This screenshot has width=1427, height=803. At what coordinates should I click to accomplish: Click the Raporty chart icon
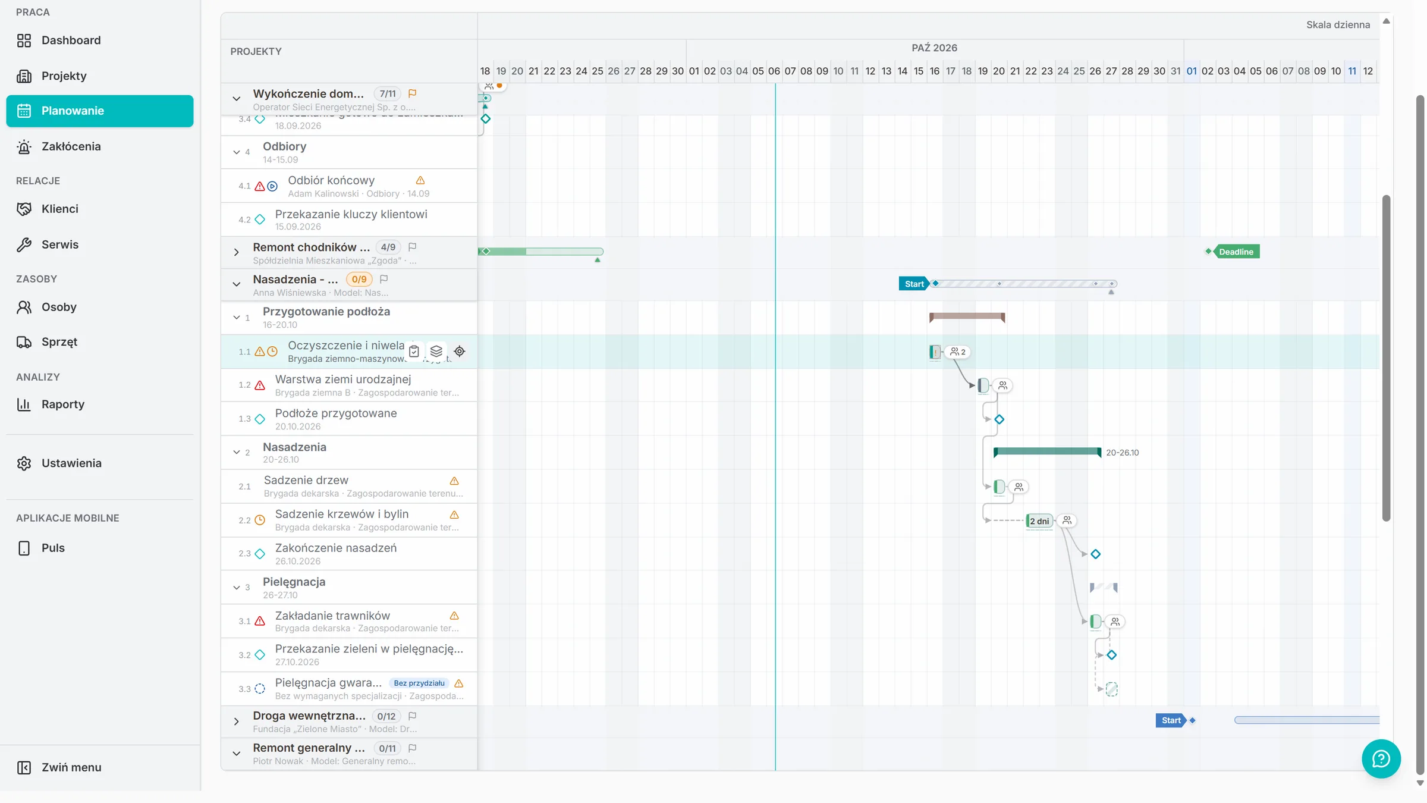click(x=24, y=404)
